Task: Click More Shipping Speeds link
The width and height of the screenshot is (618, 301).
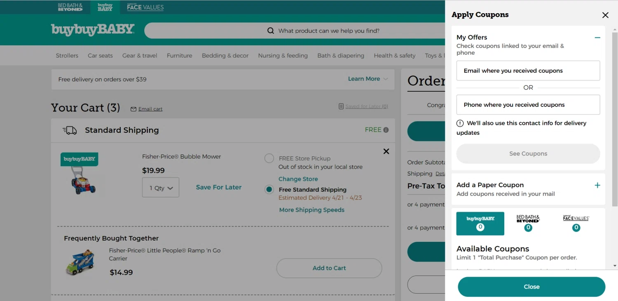Action: (x=312, y=210)
